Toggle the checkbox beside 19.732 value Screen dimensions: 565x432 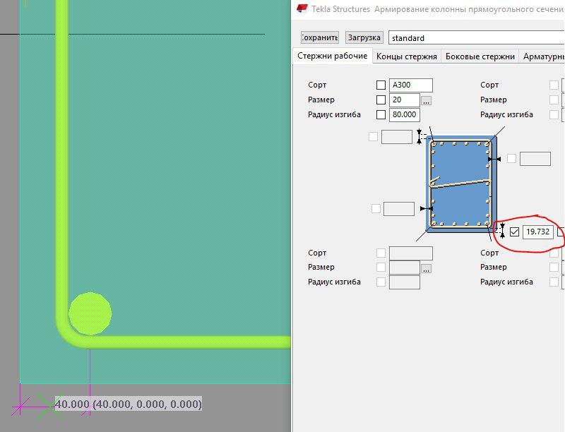(514, 232)
